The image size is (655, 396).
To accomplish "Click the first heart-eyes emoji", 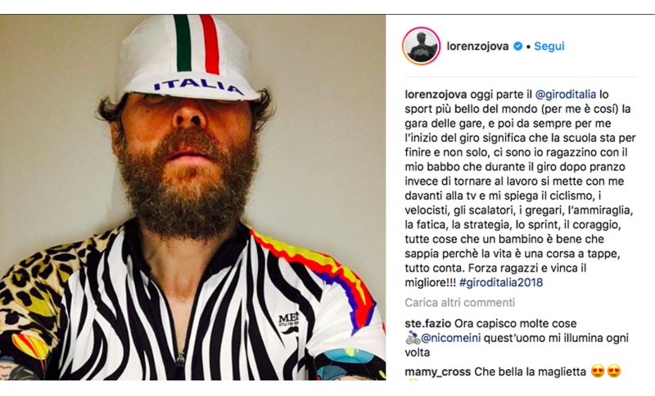I will 599,371.
